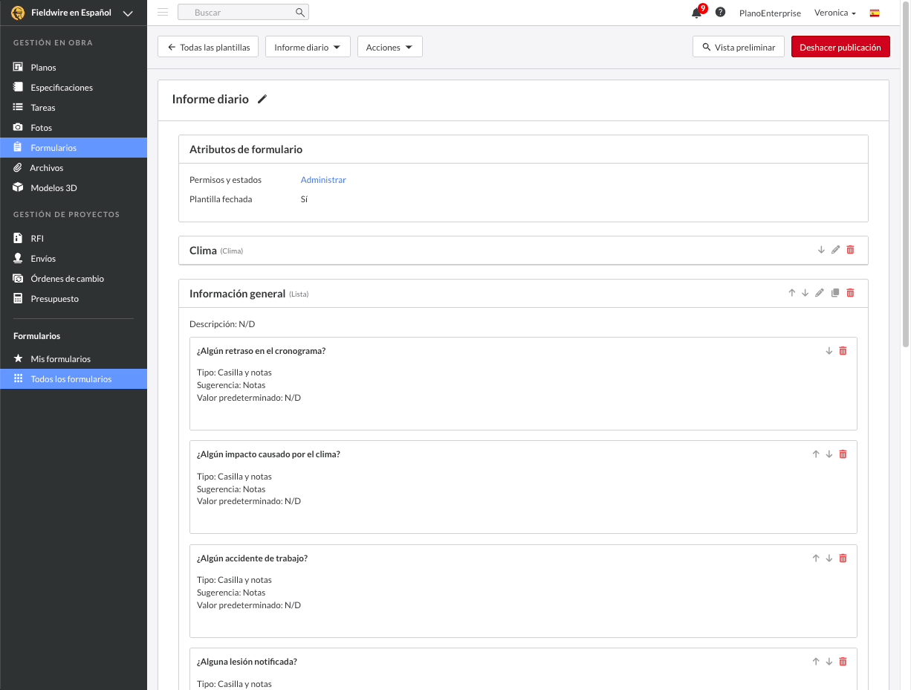Image resolution: width=911 pixels, height=690 pixels.
Task: Open the Informe diario dropdown
Action: 308,47
